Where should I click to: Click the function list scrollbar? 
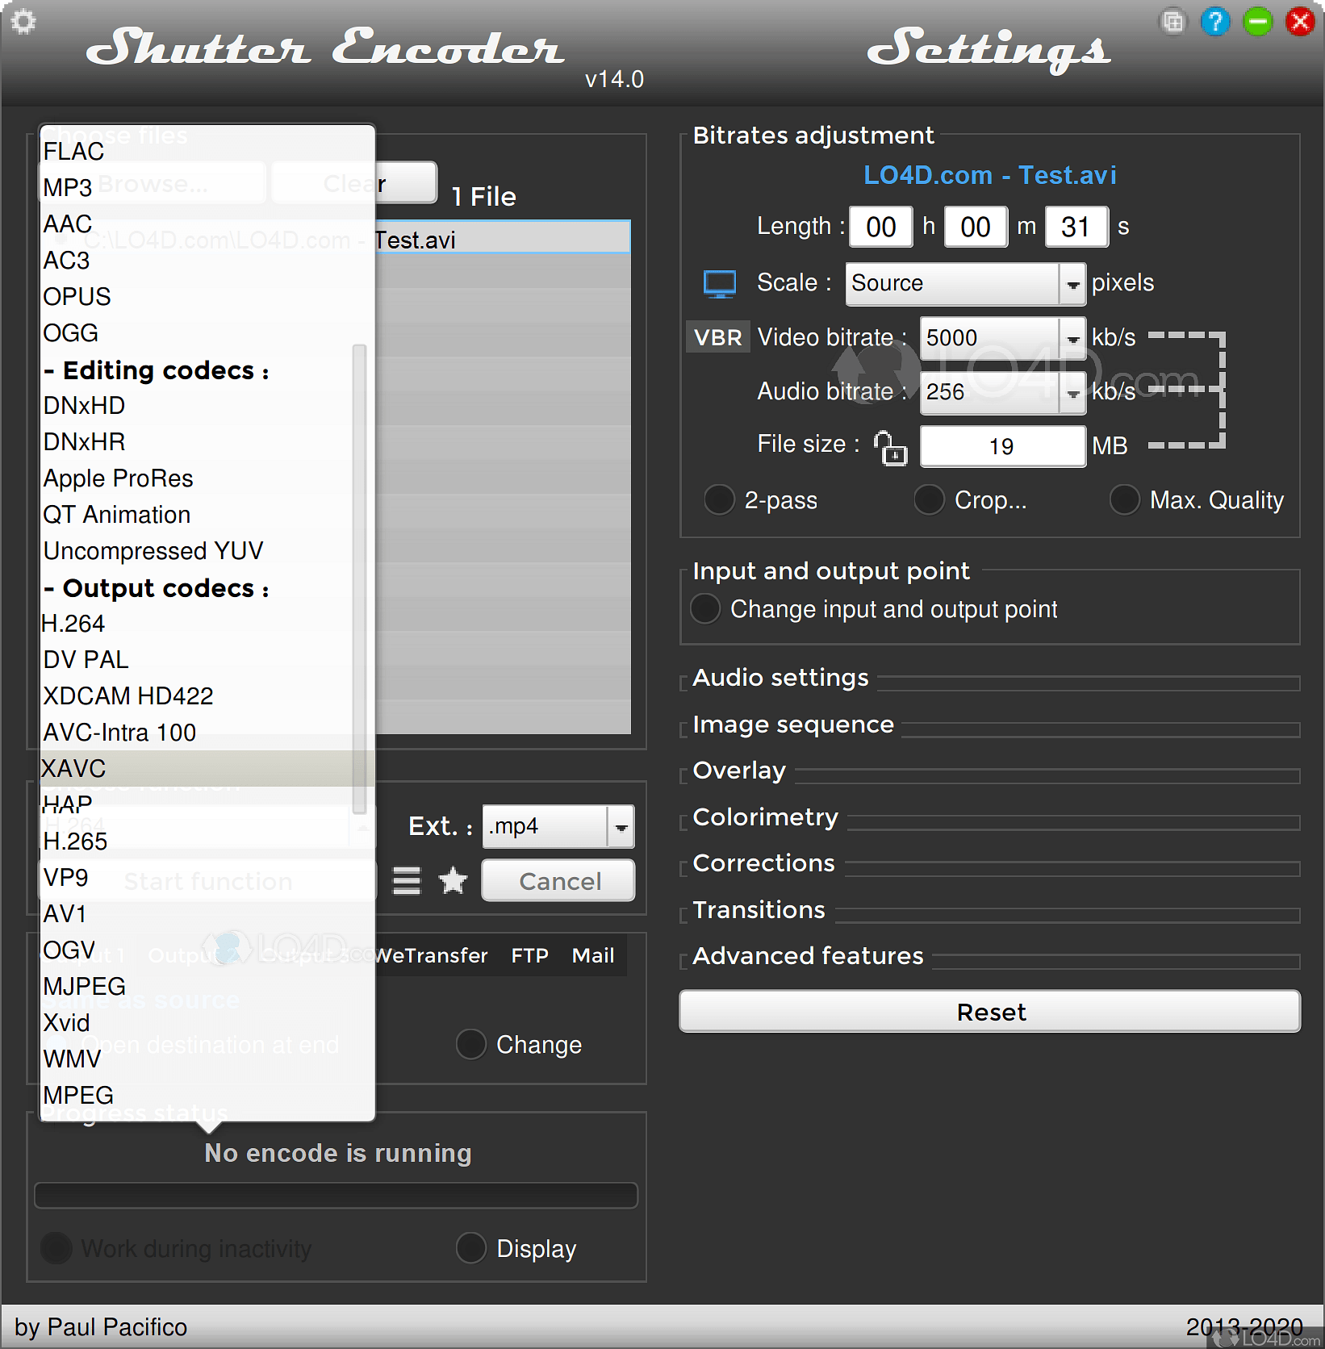[360, 579]
